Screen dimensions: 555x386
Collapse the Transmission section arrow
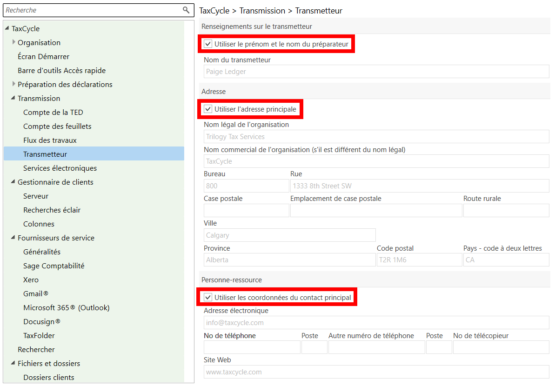click(13, 98)
